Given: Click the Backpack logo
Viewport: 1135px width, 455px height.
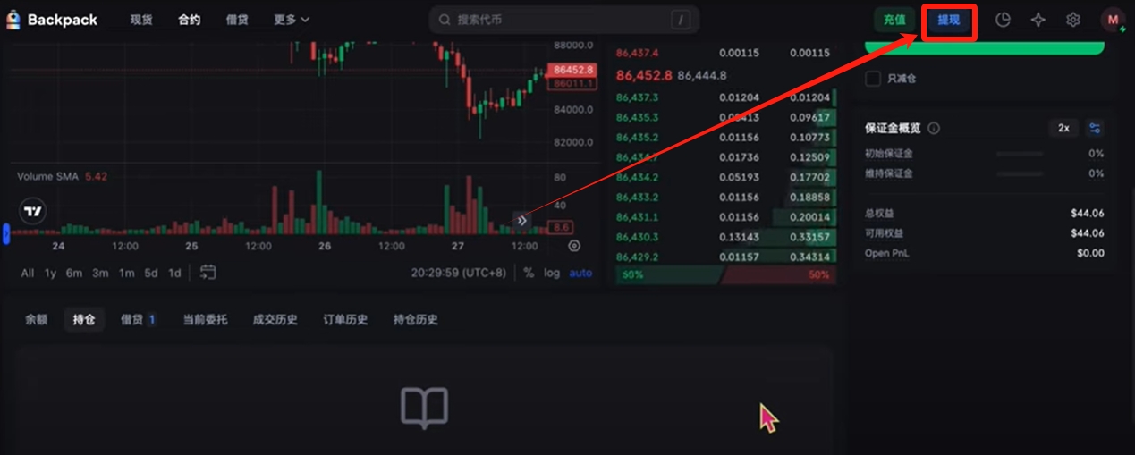Looking at the screenshot, I should point(52,19).
